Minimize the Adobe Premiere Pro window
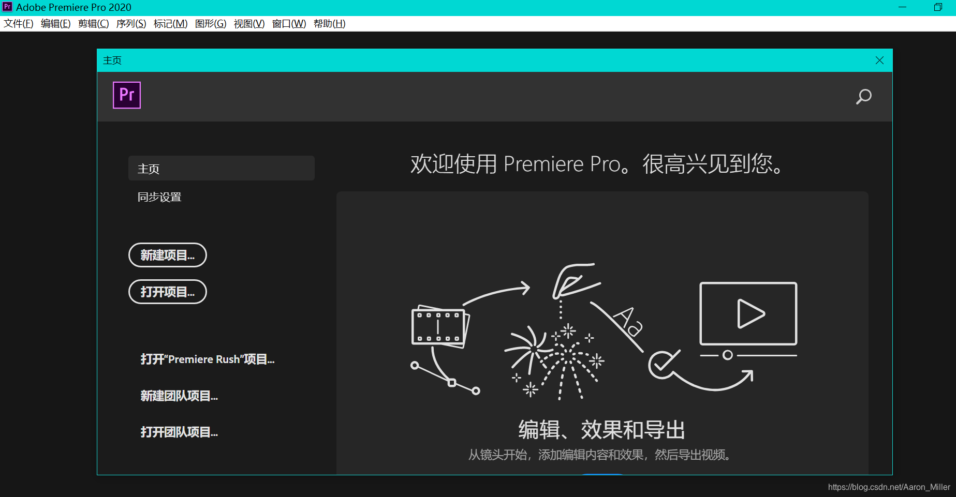956x497 pixels. point(903,7)
